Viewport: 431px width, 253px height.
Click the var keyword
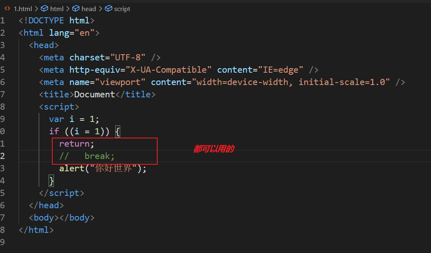point(56,119)
